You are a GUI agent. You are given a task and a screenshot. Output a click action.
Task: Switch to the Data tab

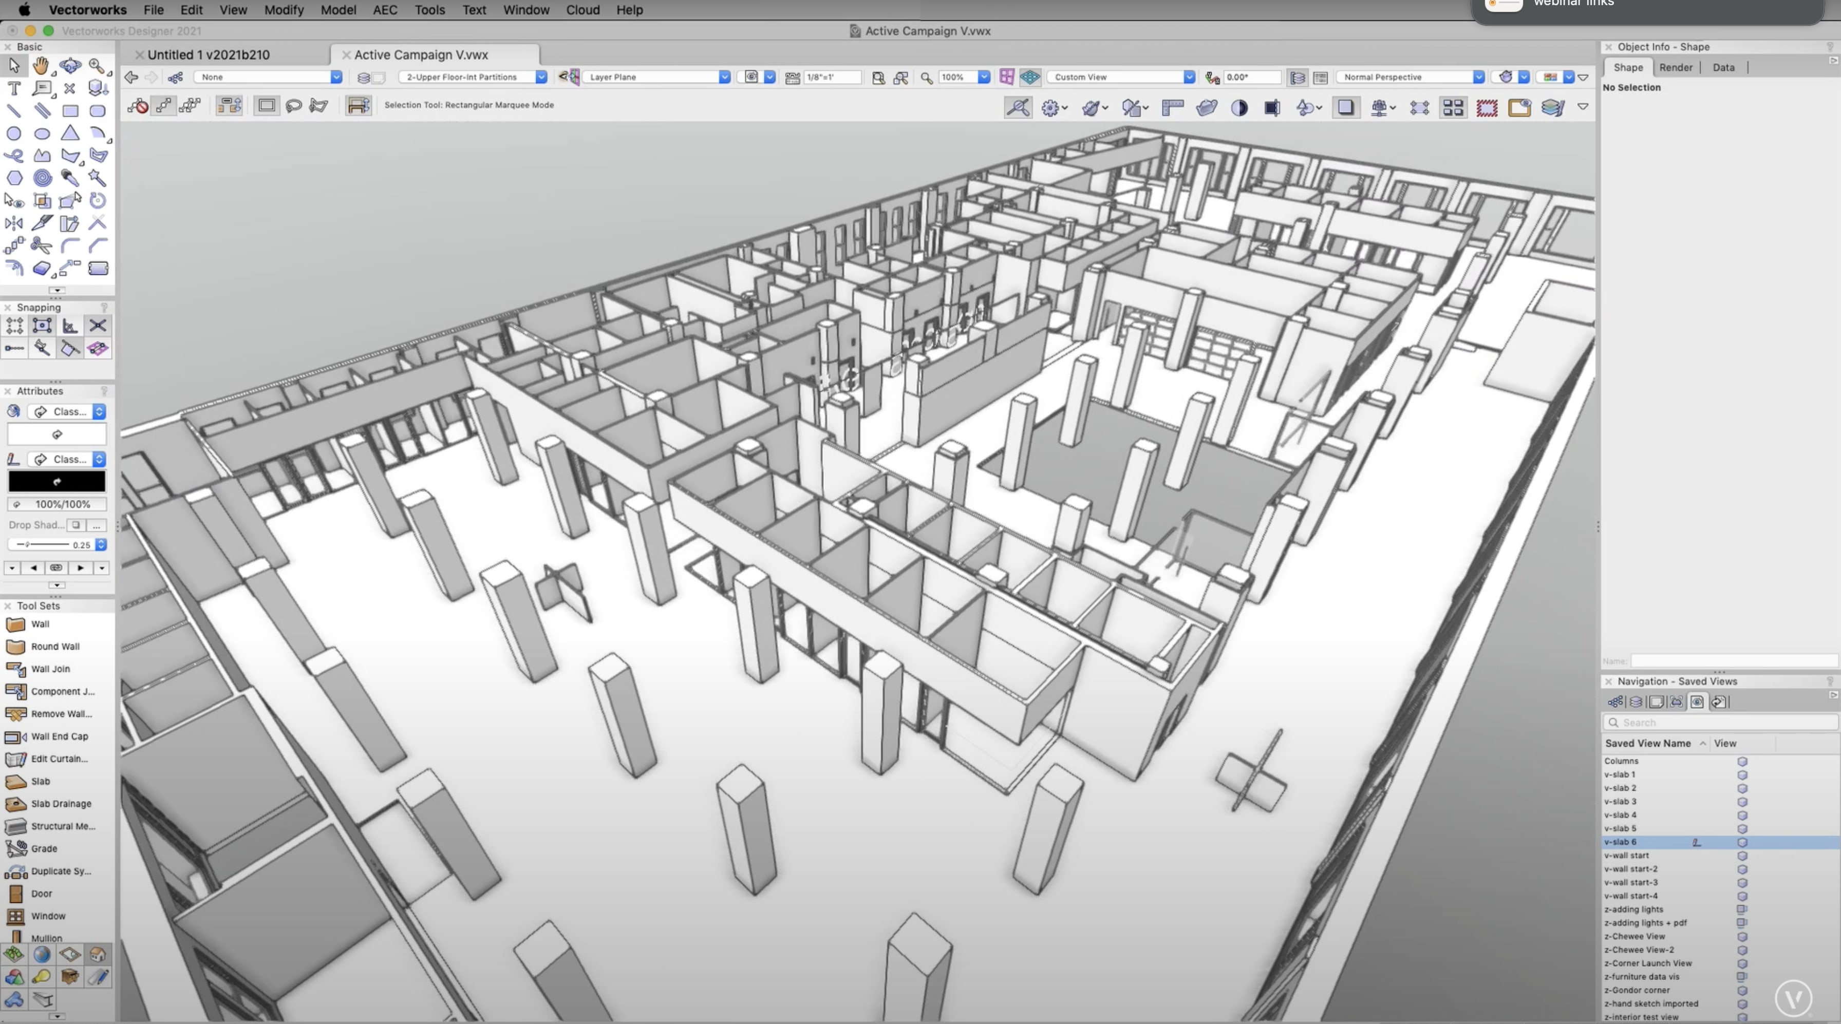(1723, 67)
